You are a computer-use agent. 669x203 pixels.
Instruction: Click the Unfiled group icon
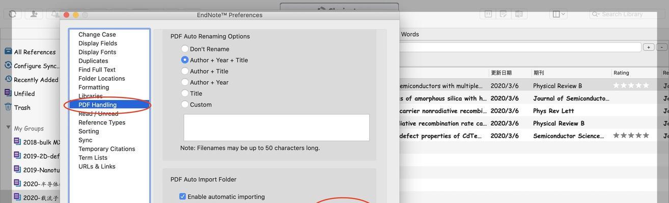8,93
